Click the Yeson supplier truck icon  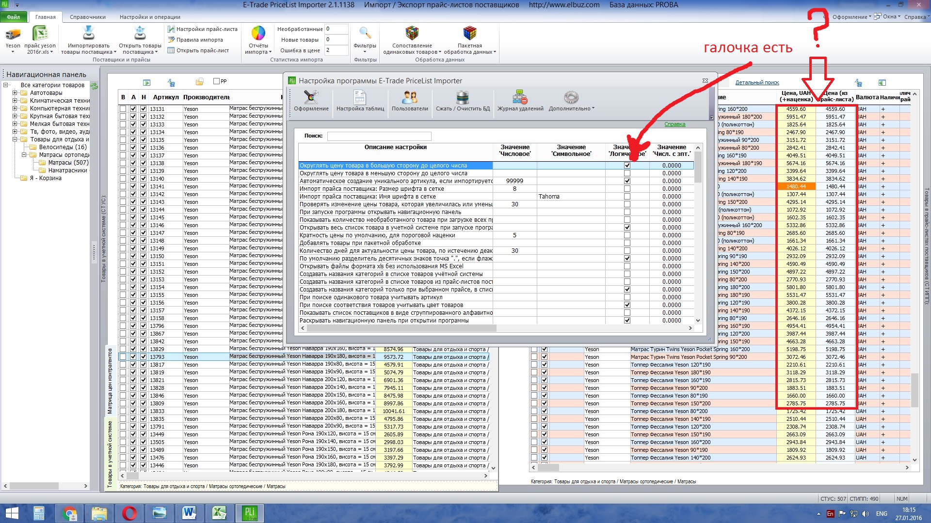[x=13, y=34]
